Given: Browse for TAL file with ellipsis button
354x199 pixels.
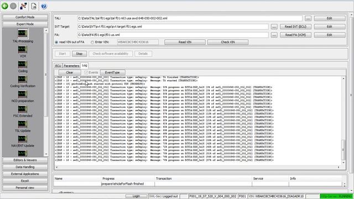Looking at the screenshot, I should coord(308,18).
